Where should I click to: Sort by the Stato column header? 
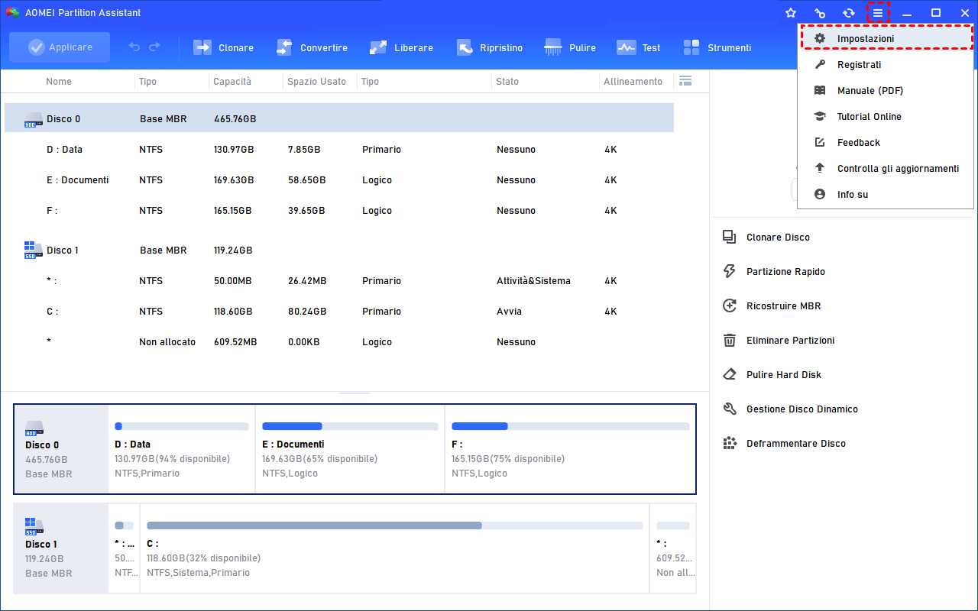coord(507,82)
